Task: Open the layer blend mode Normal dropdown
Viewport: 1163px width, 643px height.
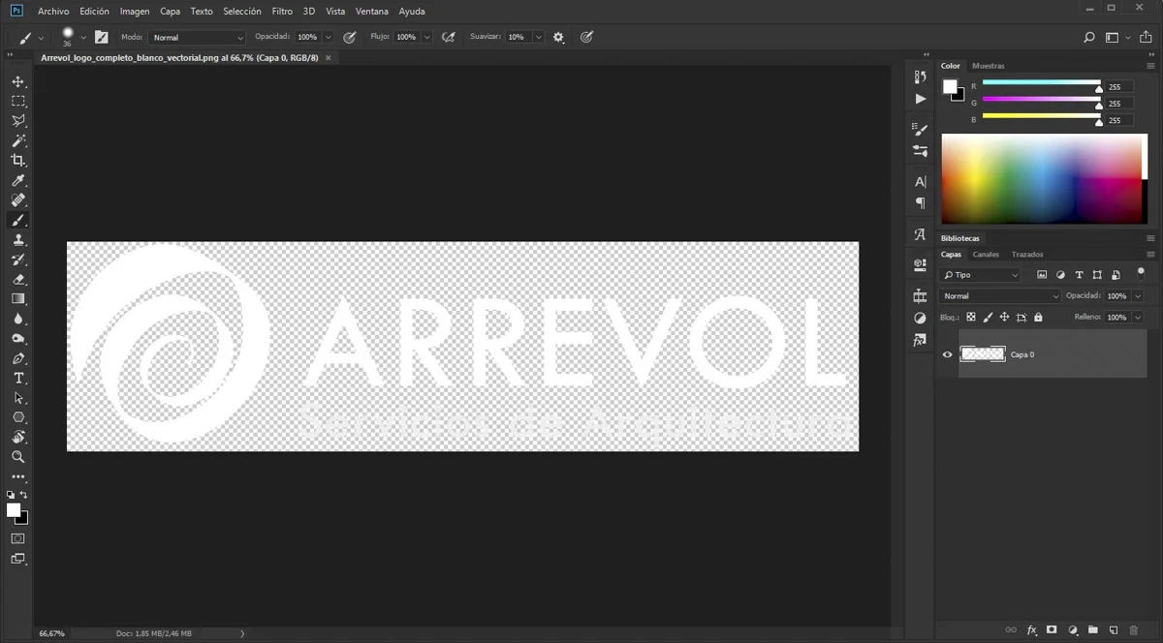Action: coord(1000,296)
